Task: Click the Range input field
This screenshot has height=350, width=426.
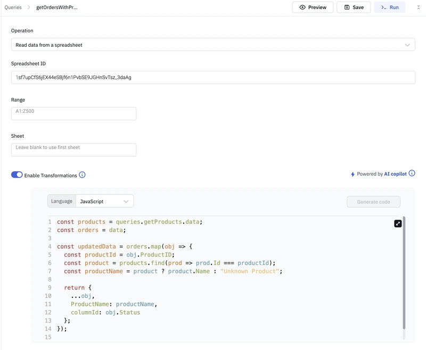Action: [73, 113]
